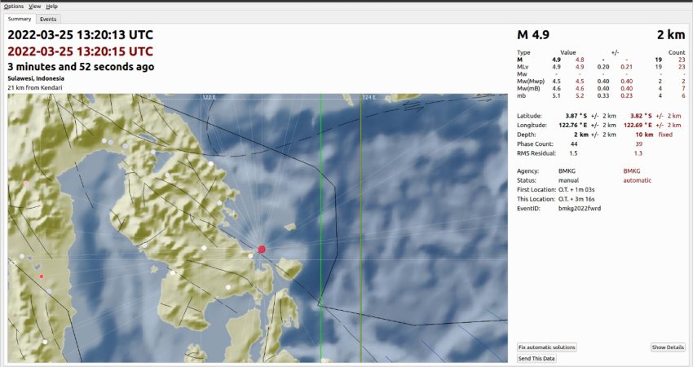Click the automatic phase count value 39
The width and height of the screenshot is (693, 367).
tap(638, 144)
